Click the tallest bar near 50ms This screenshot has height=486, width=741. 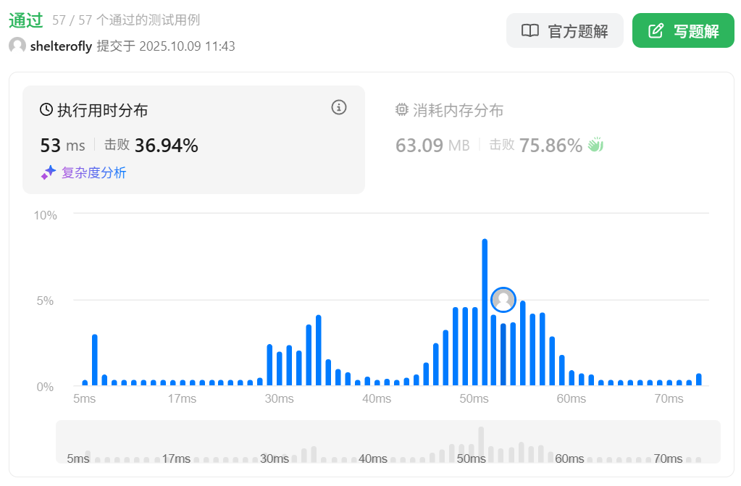485,312
